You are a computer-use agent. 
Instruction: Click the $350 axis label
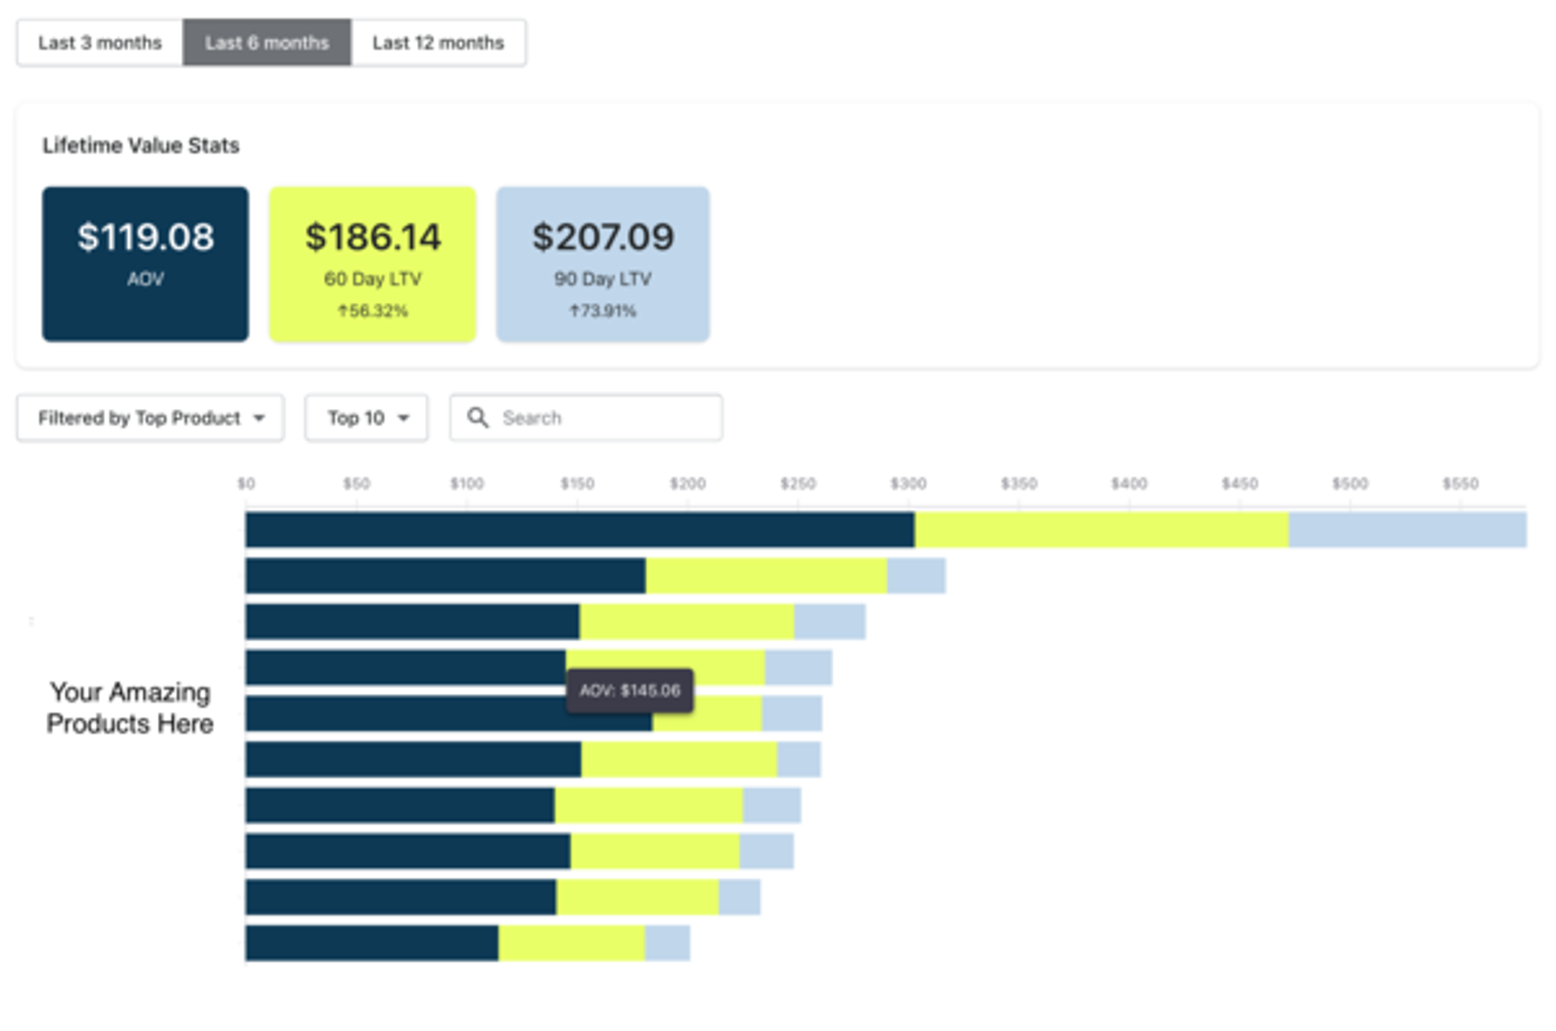click(x=1018, y=483)
